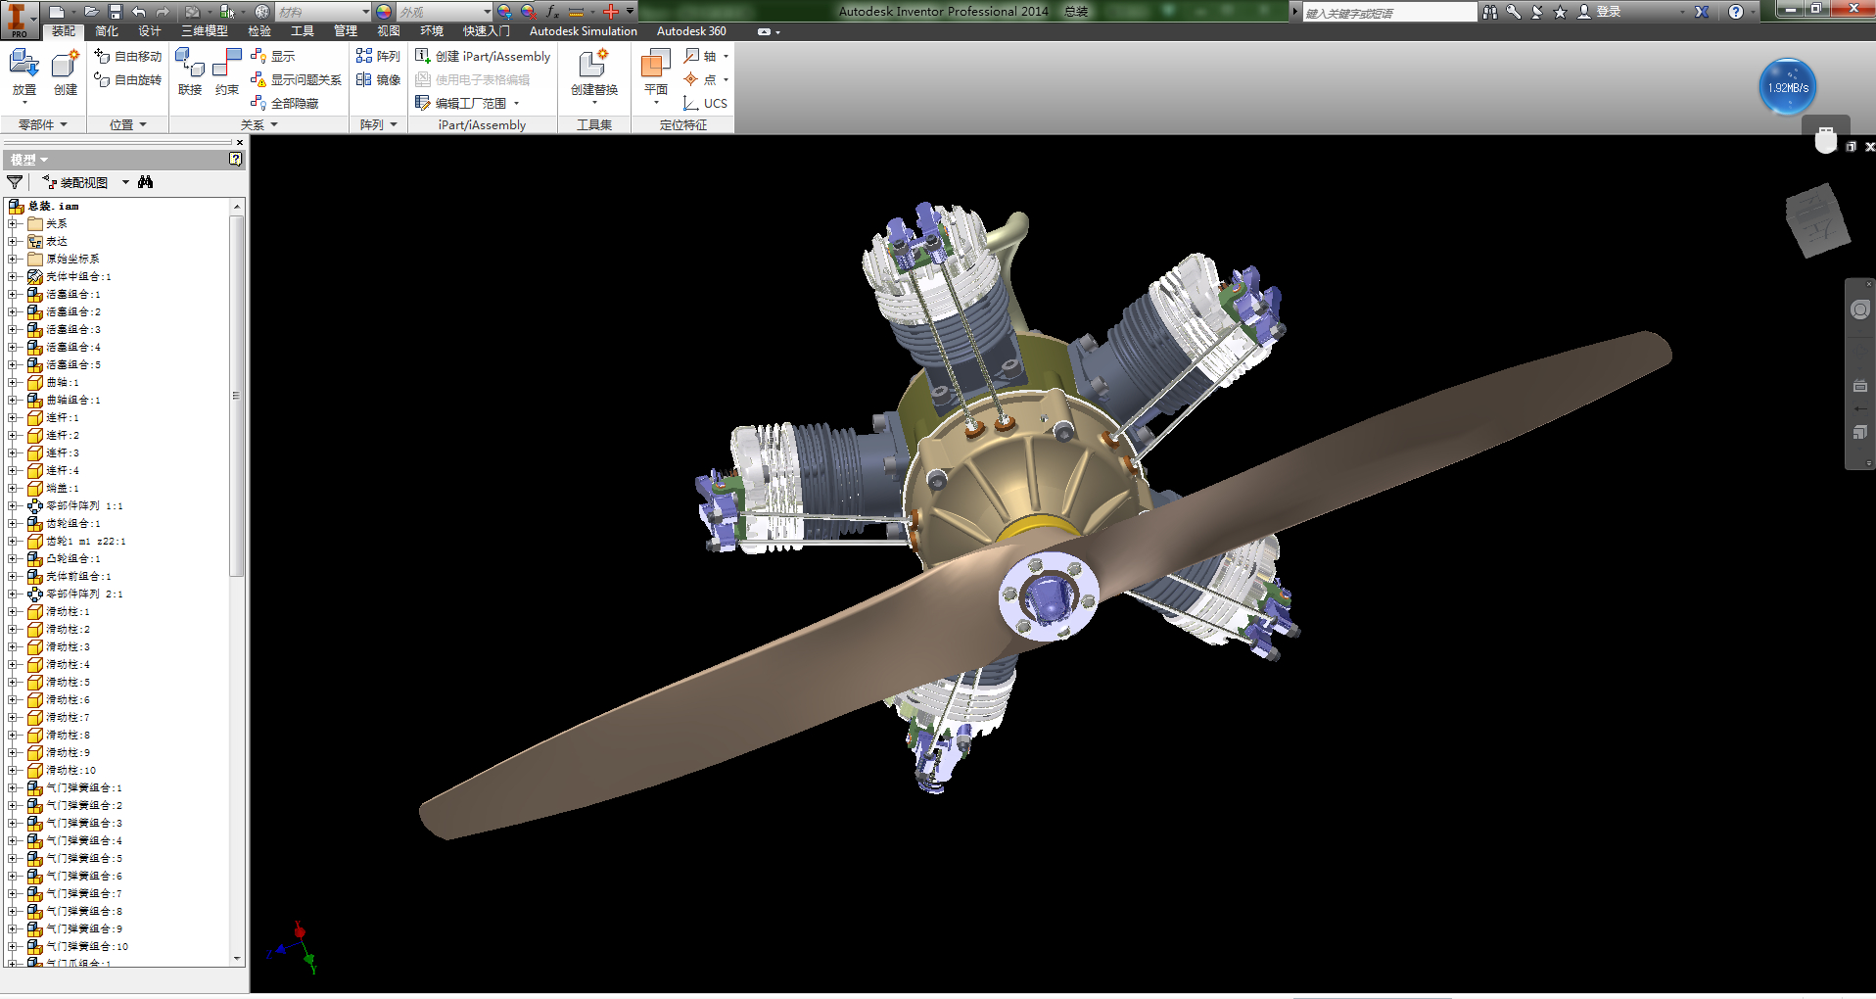Click the ViewCube in the viewport
This screenshot has width=1876, height=999.
click(1817, 220)
